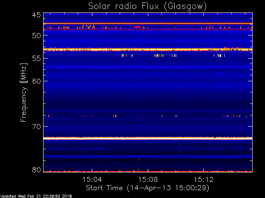
Task: Click the "15:04" time tick label
Action: click(x=92, y=179)
